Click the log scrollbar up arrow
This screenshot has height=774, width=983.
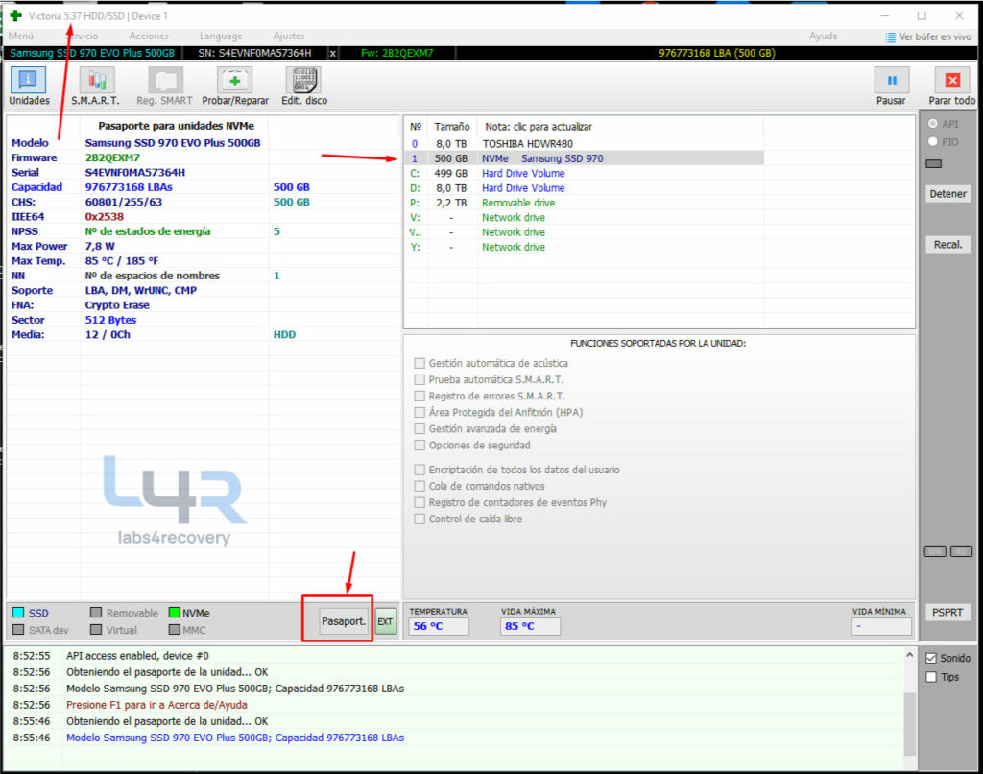910,655
